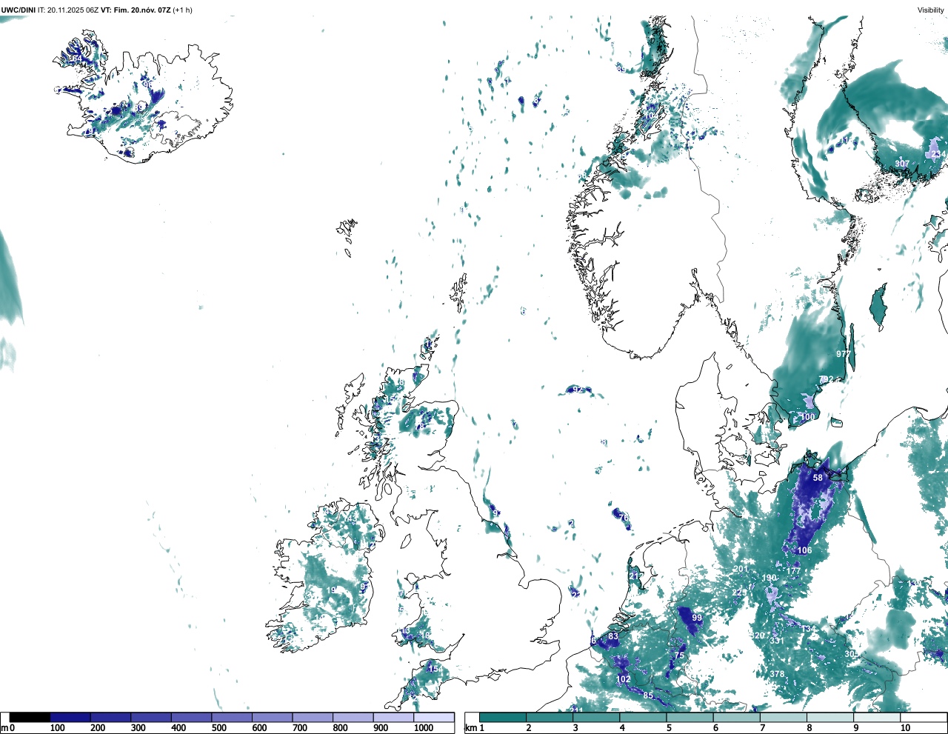Click the "10" tick on the km legend
948x734 pixels.
click(905, 728)
